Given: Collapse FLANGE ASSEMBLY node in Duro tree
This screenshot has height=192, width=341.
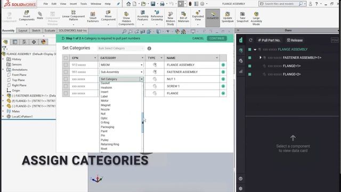Looking at the screenshot, I should pos(255,50).
